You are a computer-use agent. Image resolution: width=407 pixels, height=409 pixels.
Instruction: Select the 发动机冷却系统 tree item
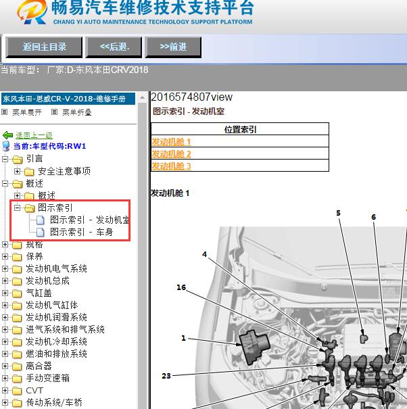pyautogui.click(x=56, y=341)
